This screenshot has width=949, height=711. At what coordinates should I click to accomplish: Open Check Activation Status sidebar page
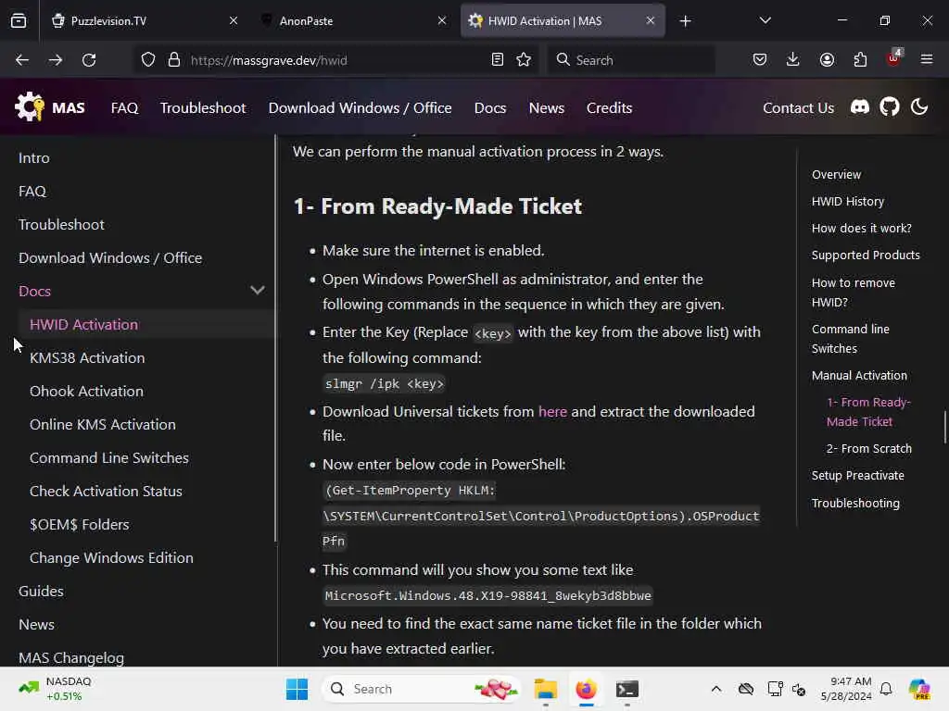tap(106, 491)
